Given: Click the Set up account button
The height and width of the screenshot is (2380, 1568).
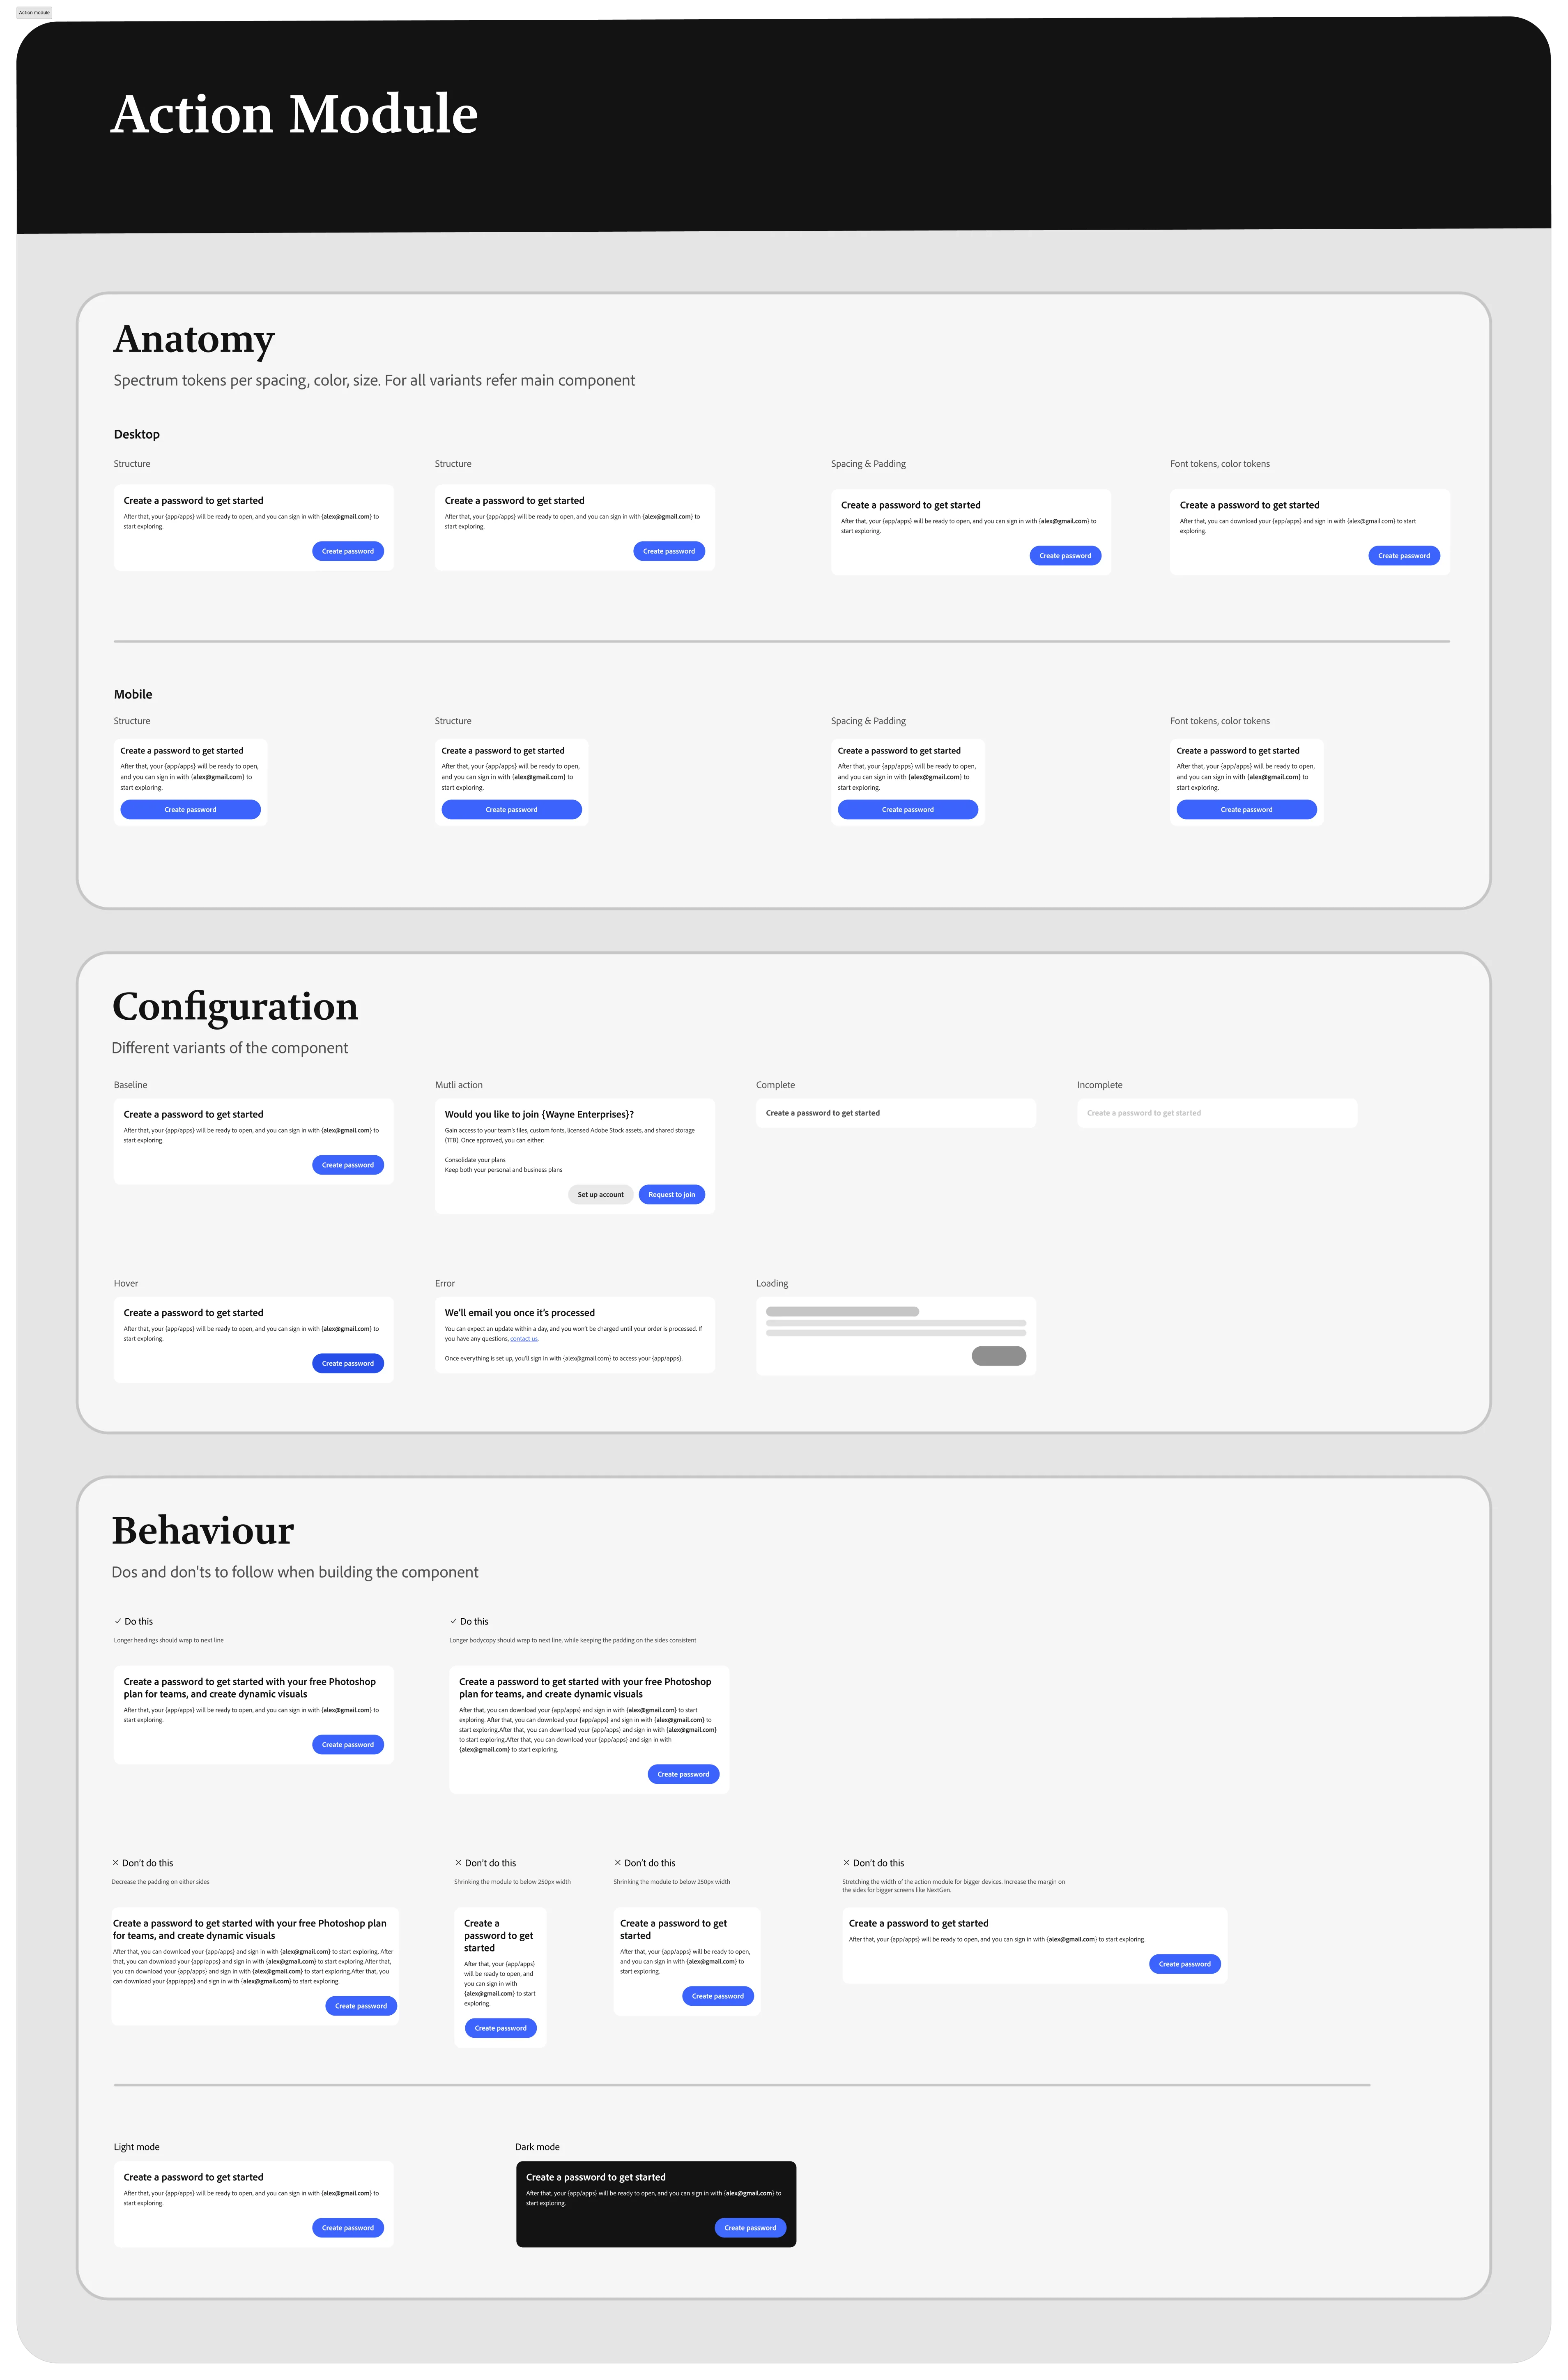Looking at the screenshot, I should click(x=600, y=1194).
